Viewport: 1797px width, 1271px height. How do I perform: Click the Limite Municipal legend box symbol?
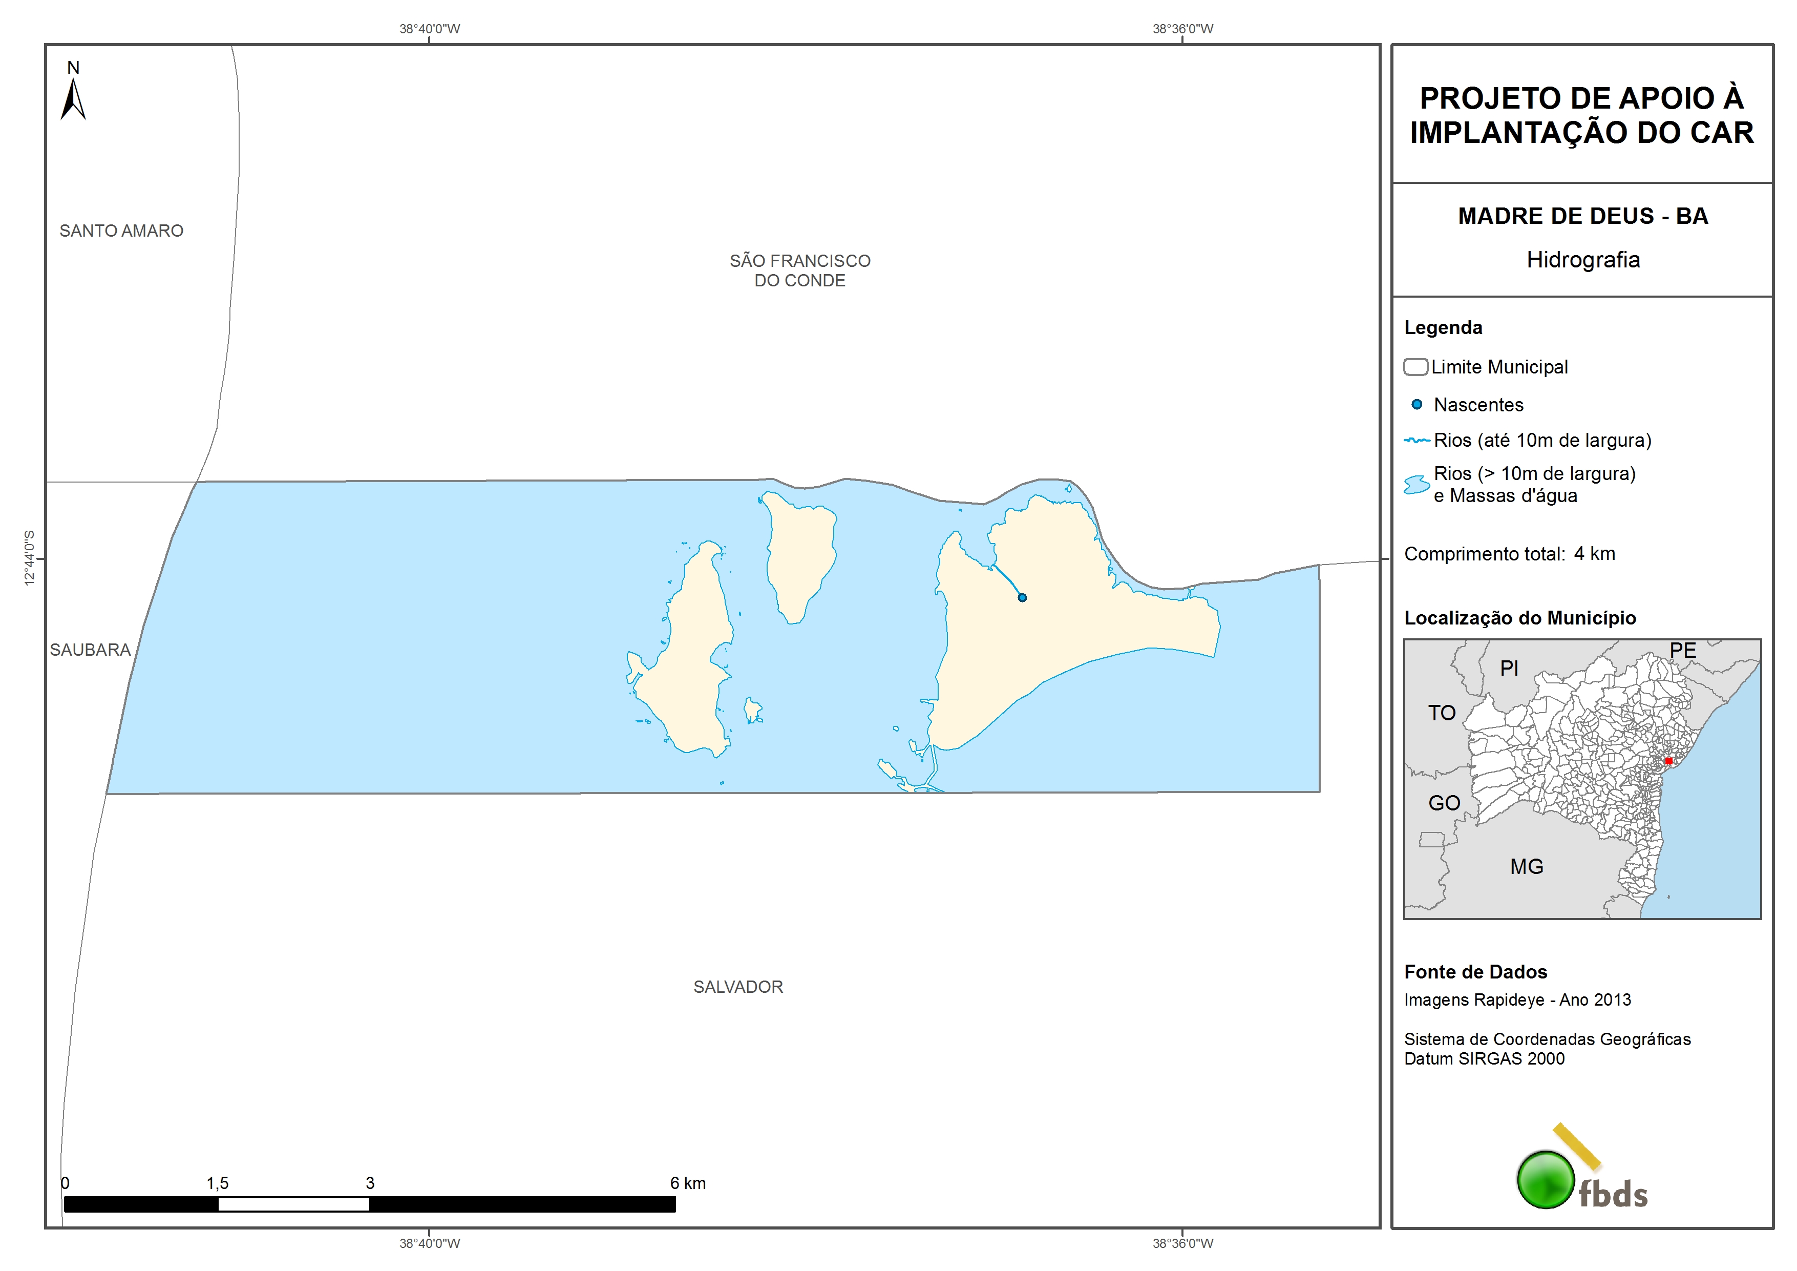coord(1415,366)
